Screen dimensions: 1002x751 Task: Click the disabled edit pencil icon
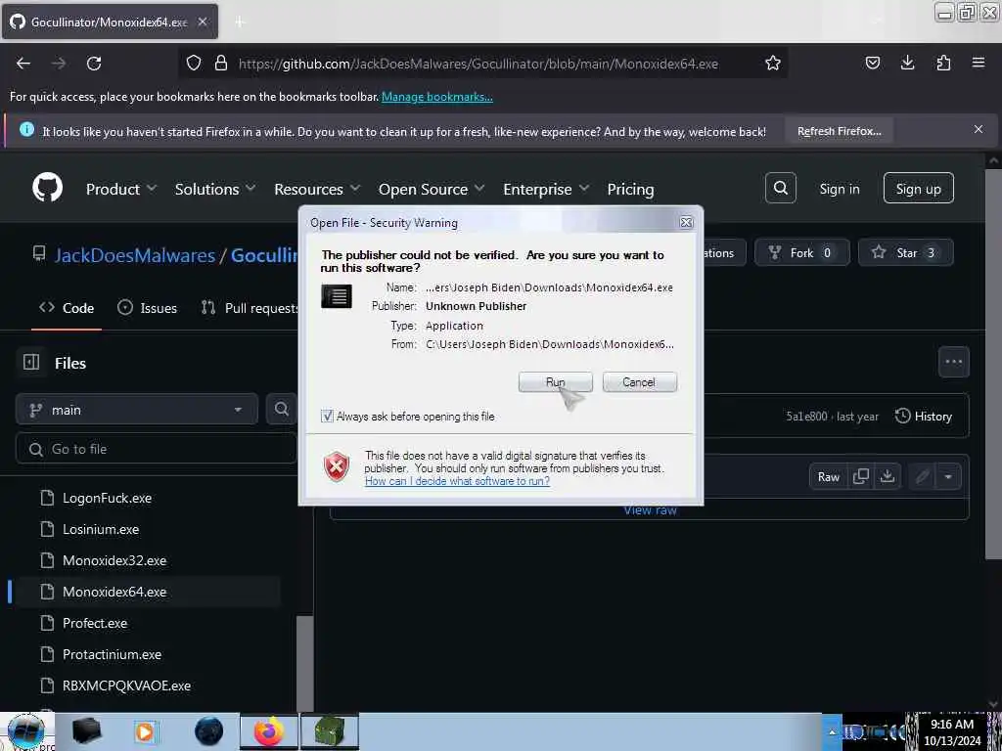click(922, 476)
